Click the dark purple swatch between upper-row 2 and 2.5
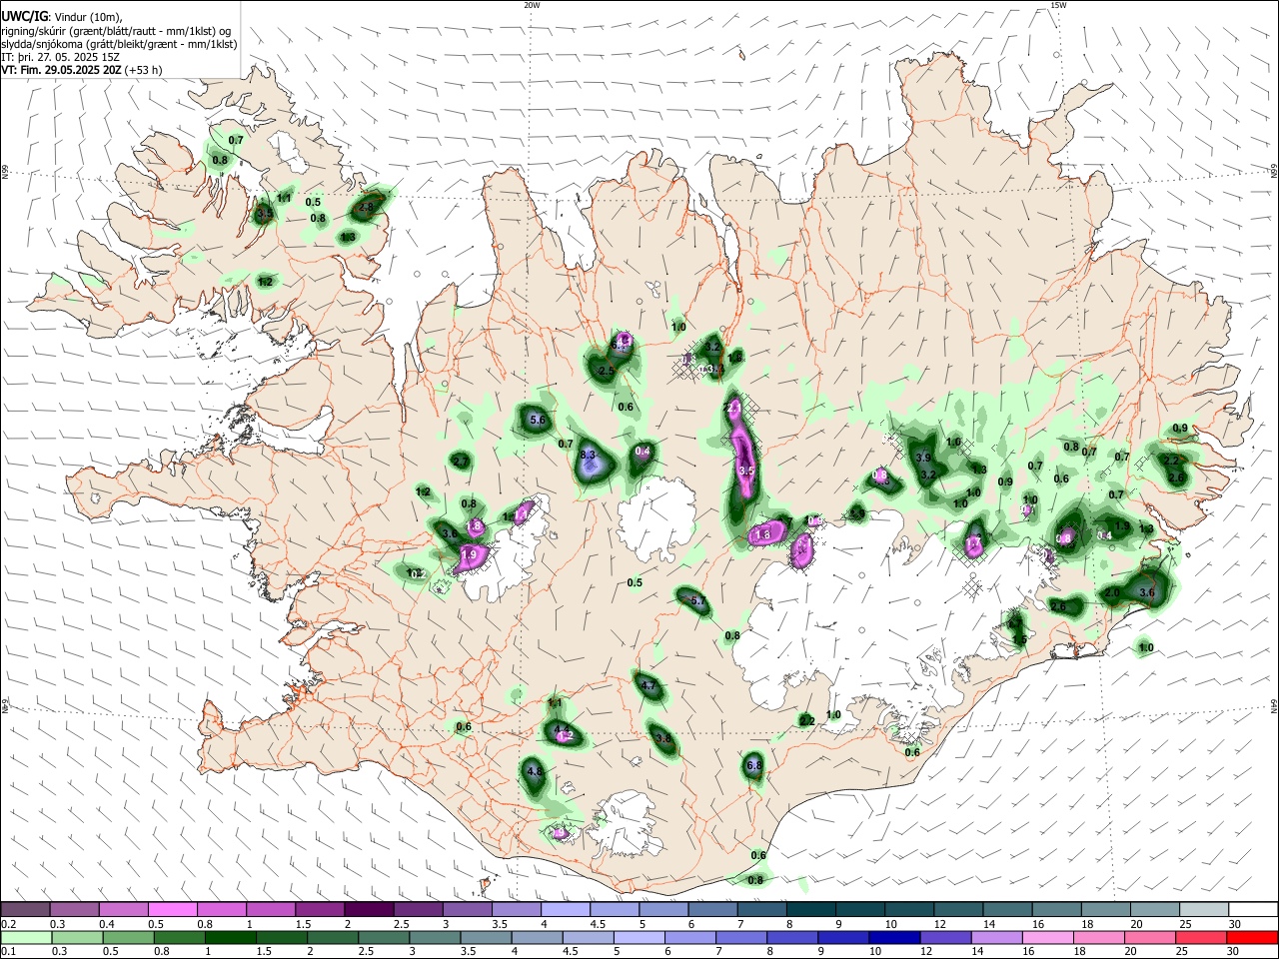The image size is (1279, 959). point(370,909)
